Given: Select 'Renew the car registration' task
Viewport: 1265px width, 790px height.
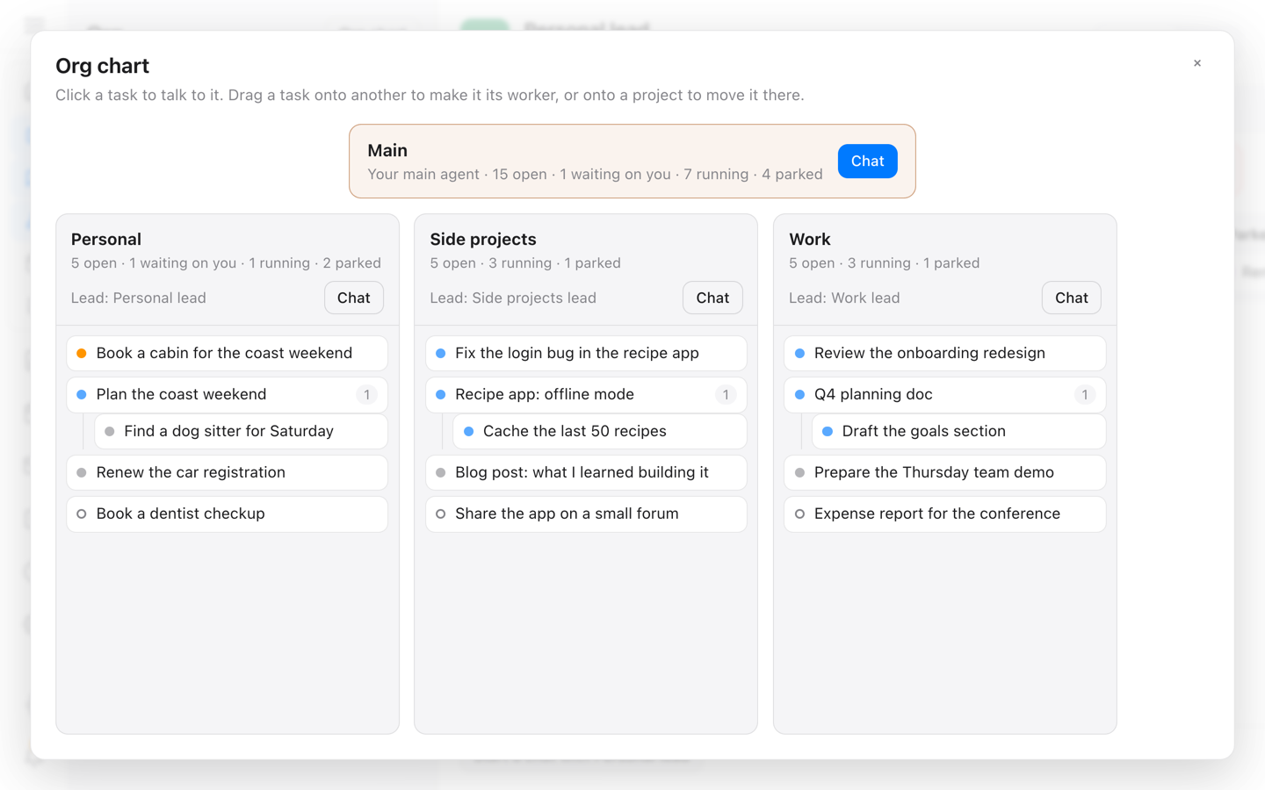Looking at the screenshot, I should (x=228, y=472).
